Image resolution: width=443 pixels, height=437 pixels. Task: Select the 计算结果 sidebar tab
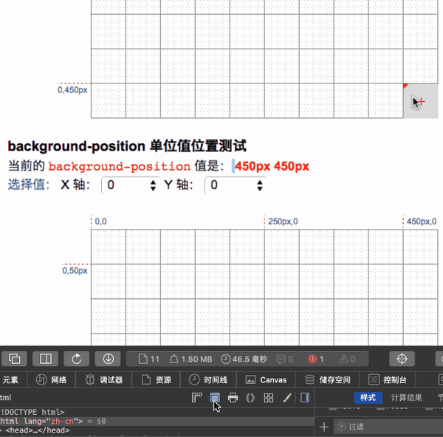(x=406, y=398)
